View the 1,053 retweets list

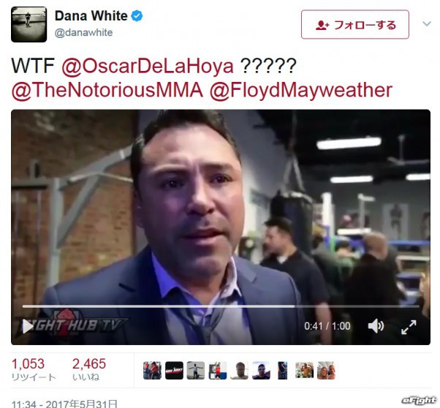point(34,369)
